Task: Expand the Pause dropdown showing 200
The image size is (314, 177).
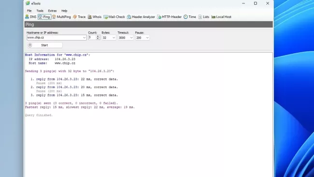Action: [x=147, y=38]
